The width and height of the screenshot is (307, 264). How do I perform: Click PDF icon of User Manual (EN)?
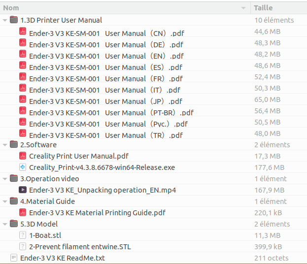(23, 54)
